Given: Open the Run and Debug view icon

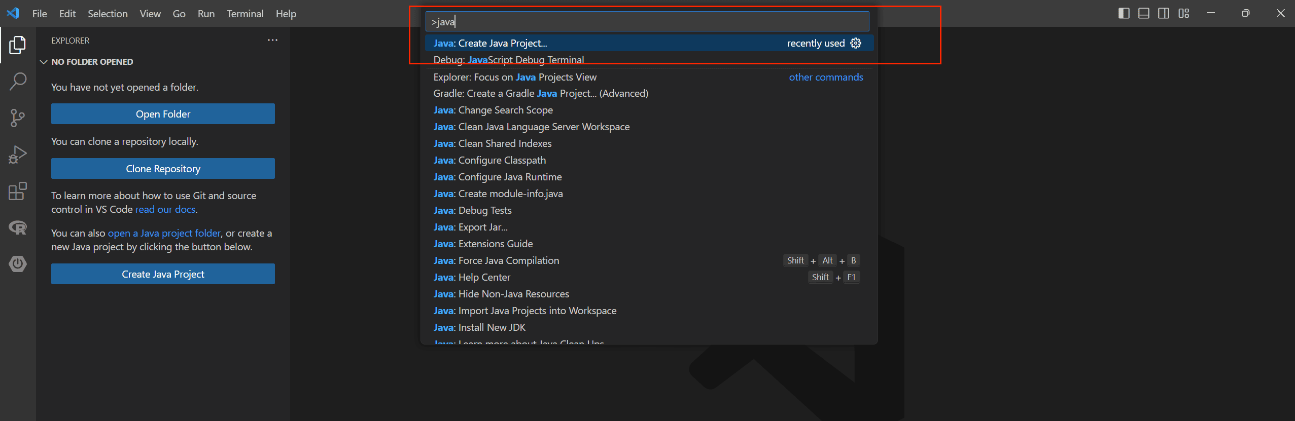Looking at the screenshot, I should [x=18, y=155].
